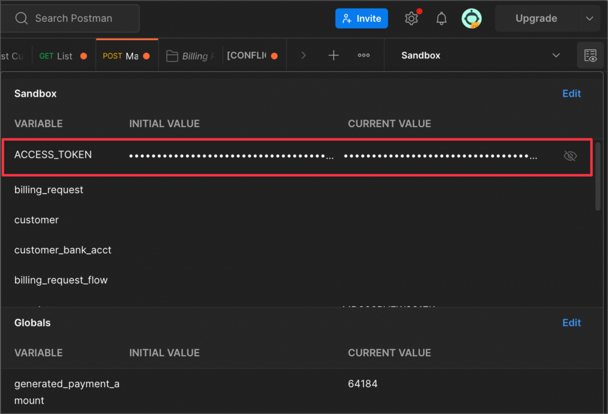Open the user avatar menu

[x=472, y=18]
